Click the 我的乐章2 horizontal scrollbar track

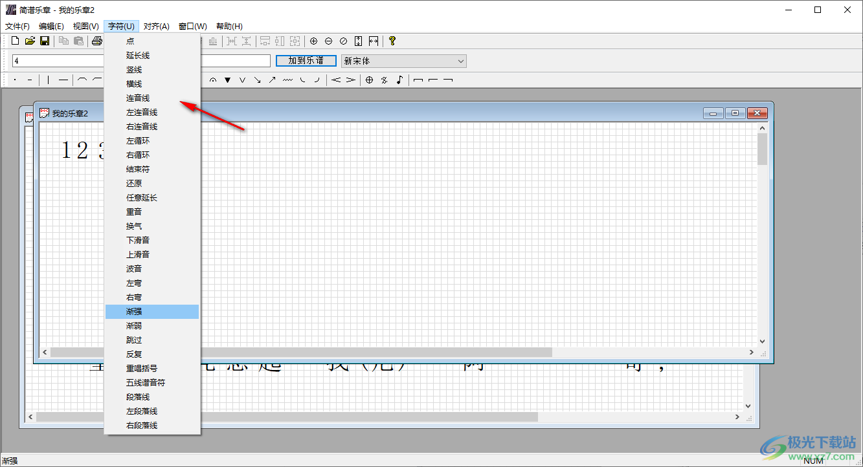(x=647, y=353)
